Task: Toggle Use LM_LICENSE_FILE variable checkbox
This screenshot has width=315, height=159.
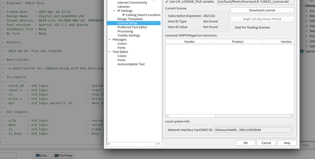Action: tap(167, 2)
